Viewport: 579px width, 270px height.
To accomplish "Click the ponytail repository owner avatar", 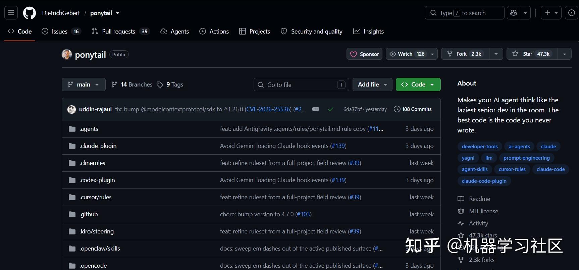I will coord(67,54).
